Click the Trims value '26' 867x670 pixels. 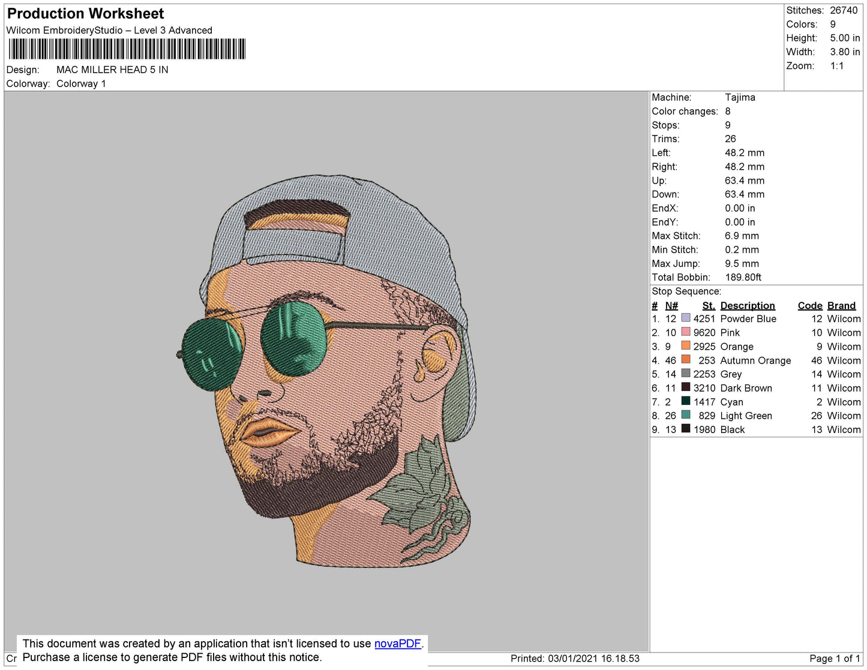click(x=730, y=139)
